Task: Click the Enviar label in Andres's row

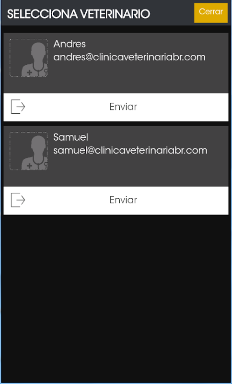Action: click(123, 107)
